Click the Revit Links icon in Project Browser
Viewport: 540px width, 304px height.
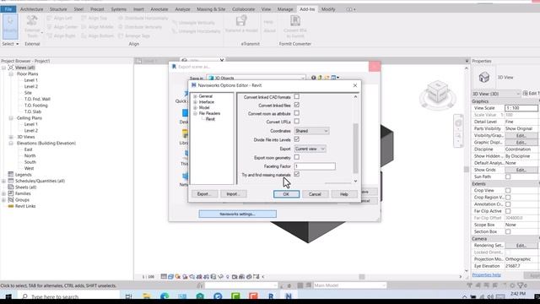coord(11,206)
